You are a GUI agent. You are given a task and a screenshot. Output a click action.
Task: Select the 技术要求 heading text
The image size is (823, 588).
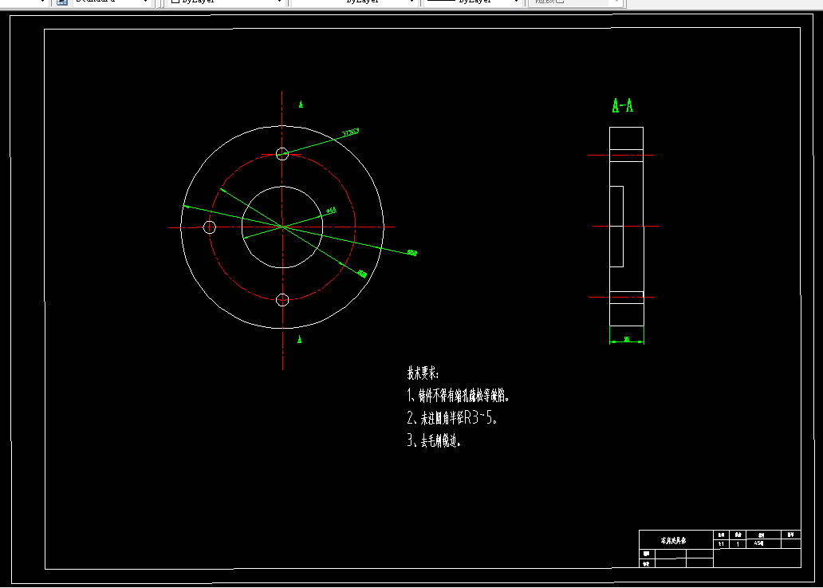(423, 373)
